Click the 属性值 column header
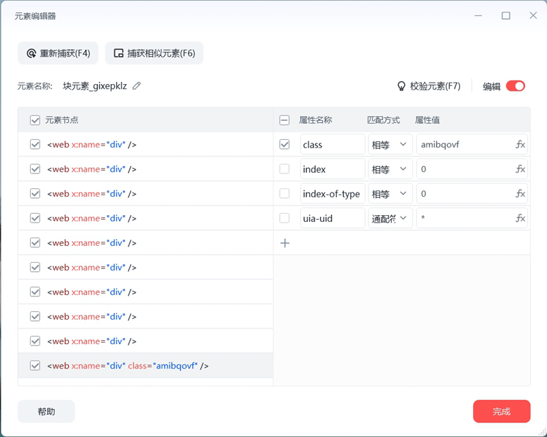The image size is (547, 437). tap(427, 120)
